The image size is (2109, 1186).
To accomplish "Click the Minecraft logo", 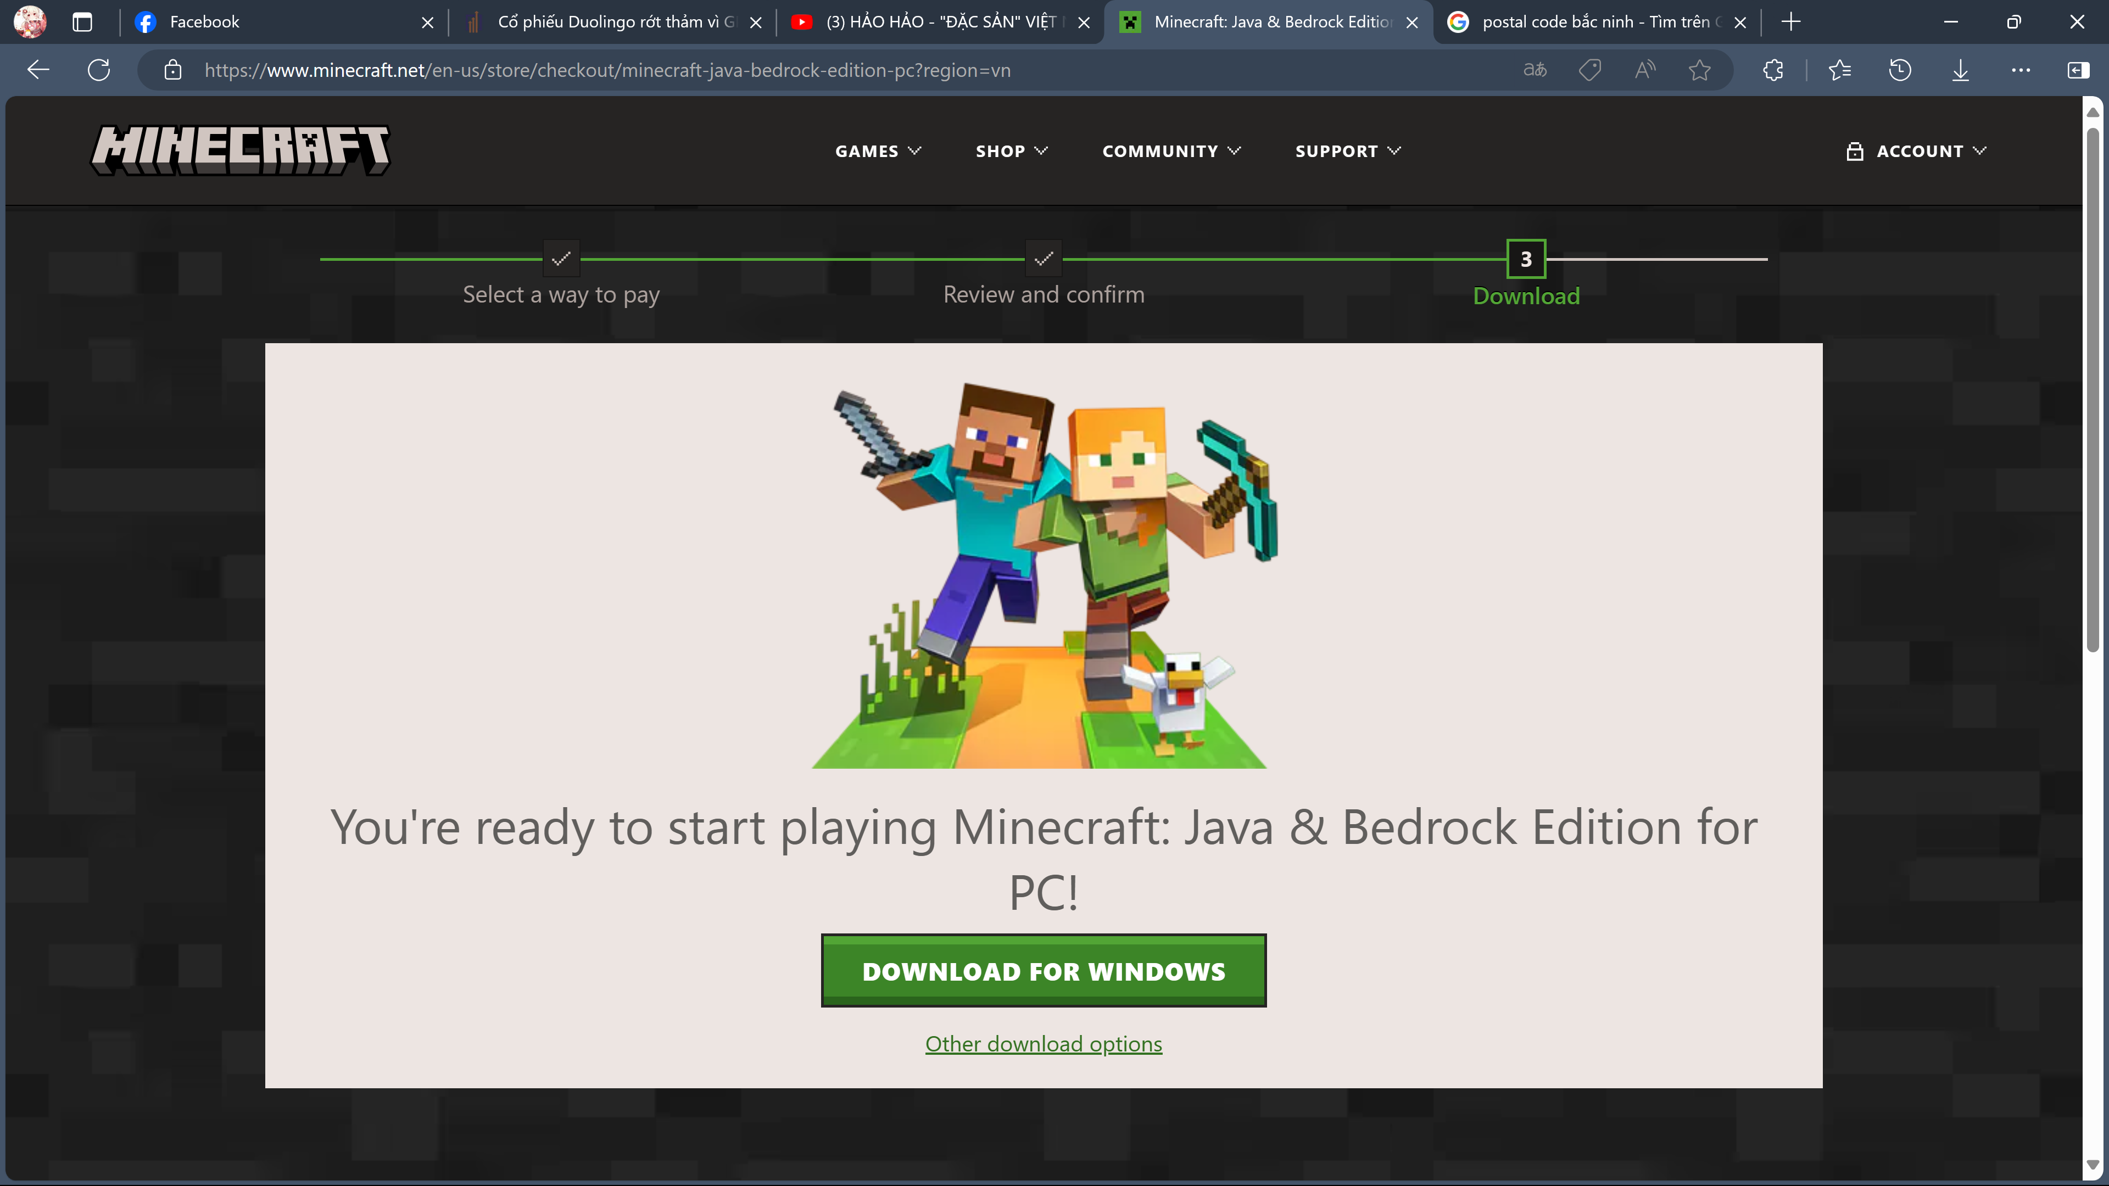I will [x=240, y=150].
